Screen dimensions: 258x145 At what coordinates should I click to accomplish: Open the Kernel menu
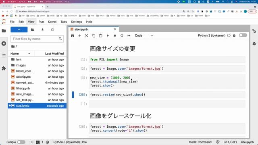(52, 22)
